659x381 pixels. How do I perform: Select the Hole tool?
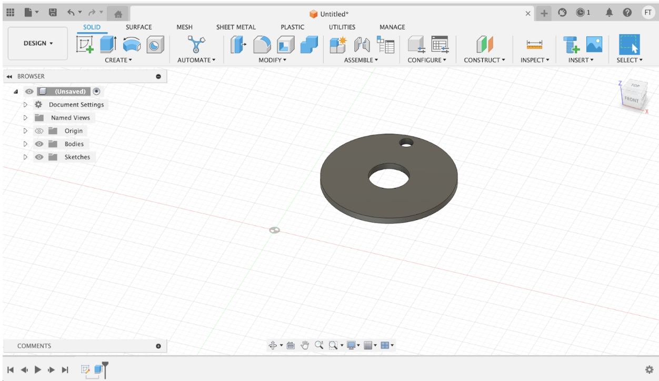point(155,45)
